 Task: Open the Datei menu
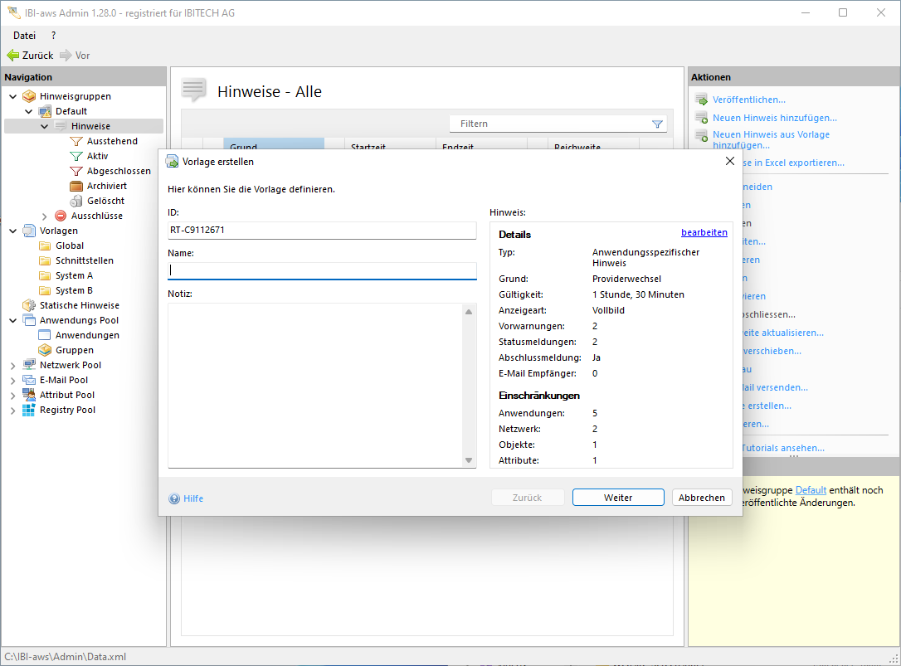click(x=24, y=35)
